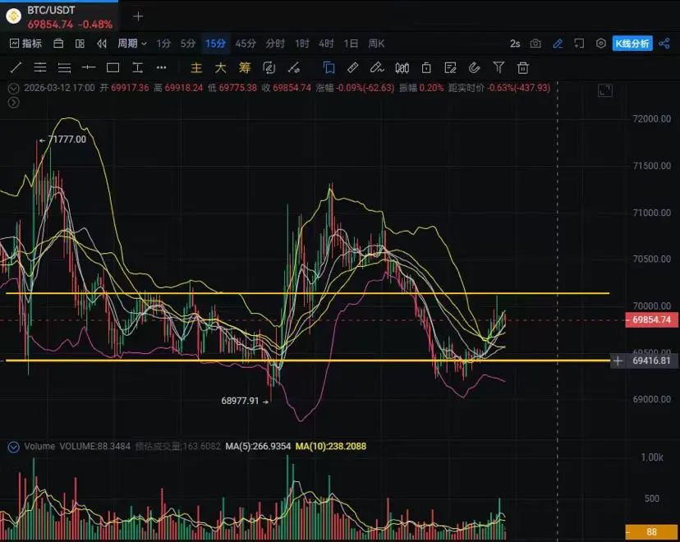
Task: Switch to the 1分 timeframe
Action: [163, 44]
